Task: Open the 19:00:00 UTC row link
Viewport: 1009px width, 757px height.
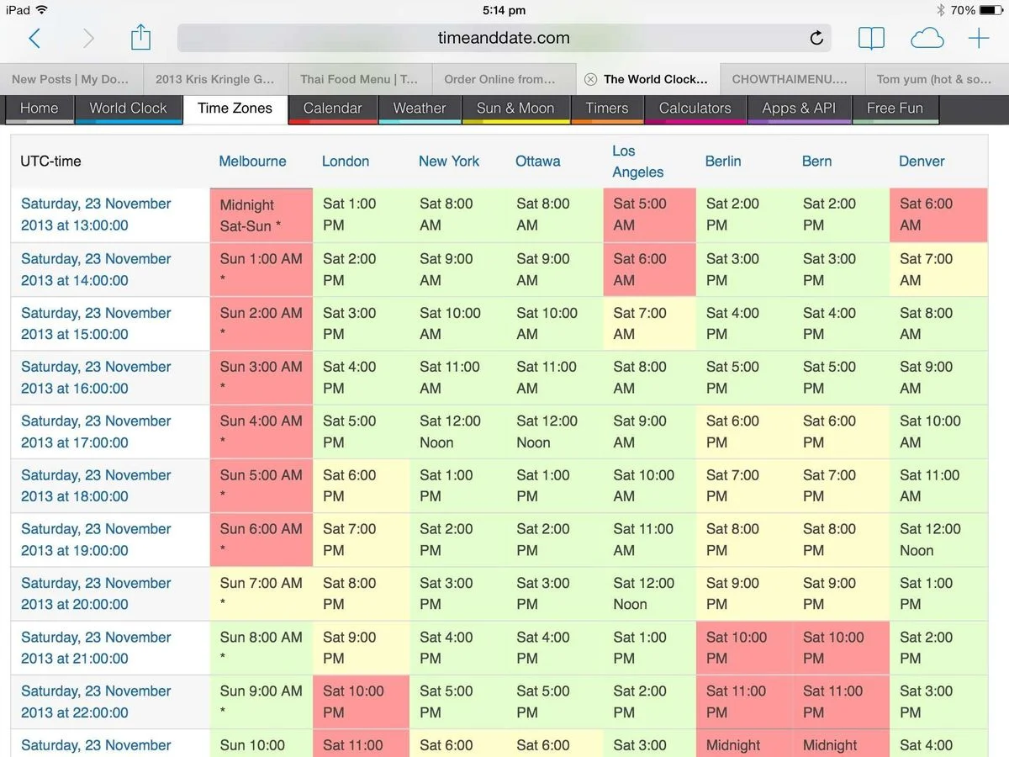Action: point(96,540)
